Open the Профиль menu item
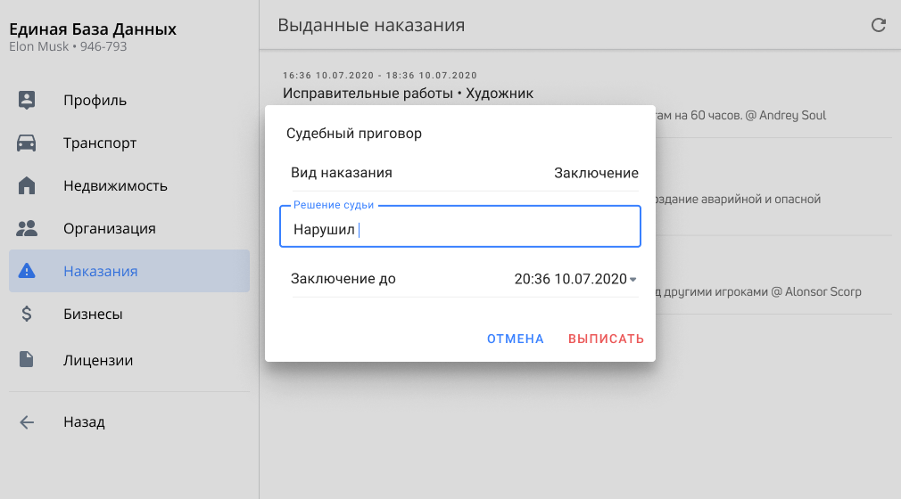Screen dimensions: 901x499 click(x=95, y=100)
